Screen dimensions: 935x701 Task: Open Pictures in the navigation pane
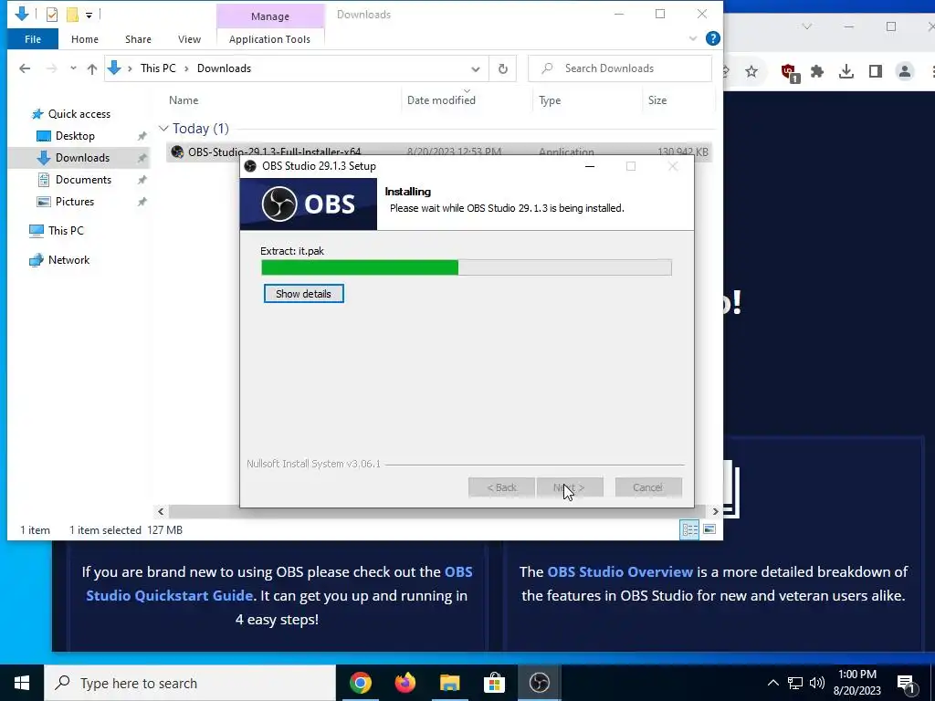pyautogui.click(x=75, y=202)
